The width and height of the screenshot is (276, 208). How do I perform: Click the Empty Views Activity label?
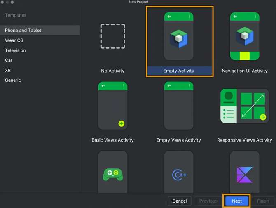[x=179, y=140]
